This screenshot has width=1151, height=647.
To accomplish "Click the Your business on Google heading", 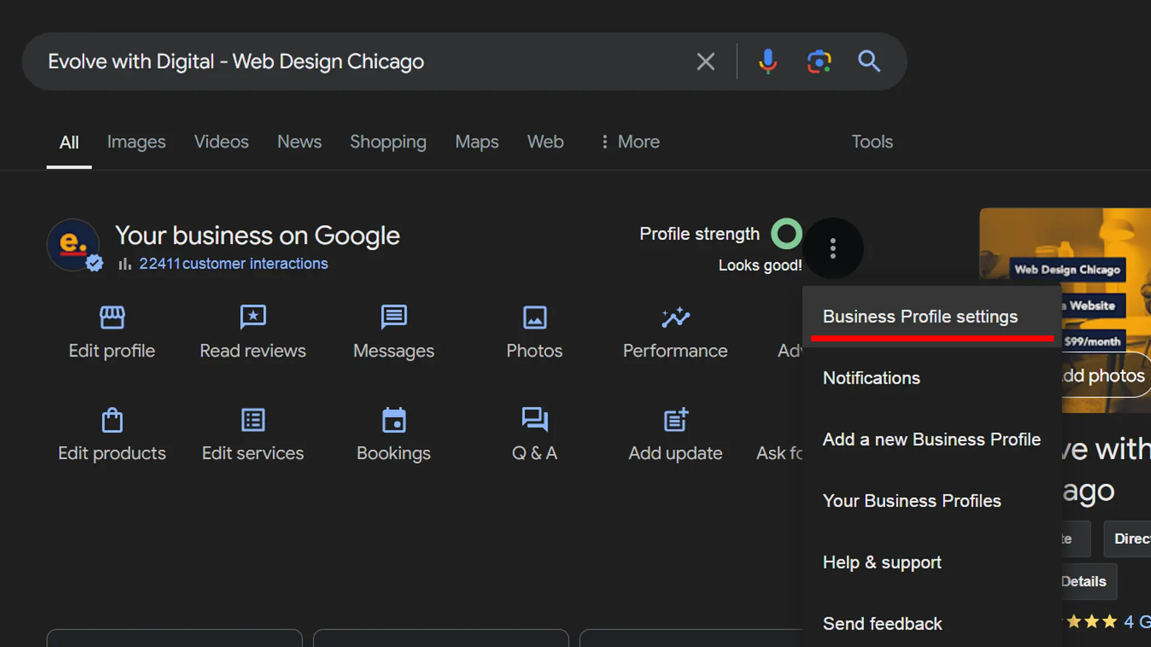I will point(257,235).
